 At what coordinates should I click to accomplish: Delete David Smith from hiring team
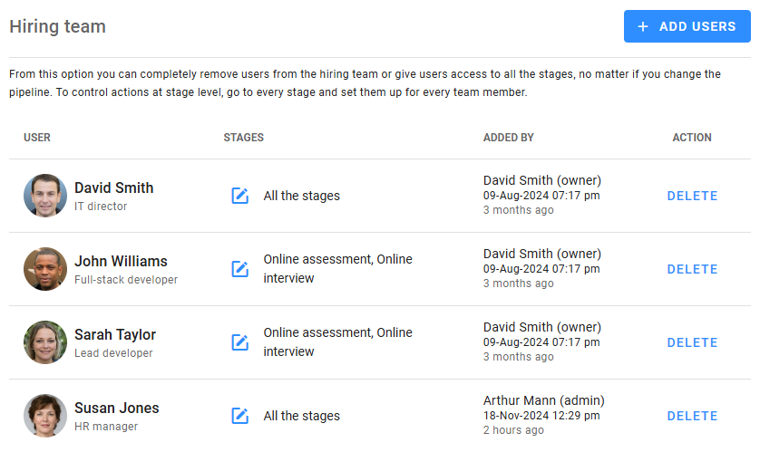pyautogui.click(x=692, y=196)
